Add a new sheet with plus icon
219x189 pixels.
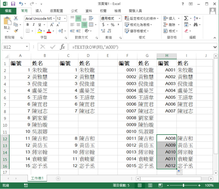58,178
